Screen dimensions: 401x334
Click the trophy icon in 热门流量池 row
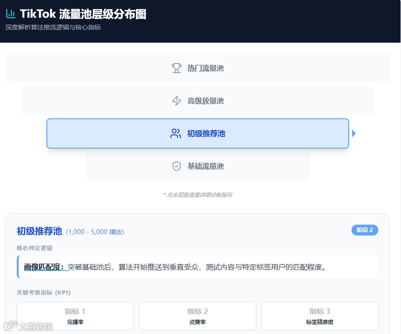tap(177, 68)
